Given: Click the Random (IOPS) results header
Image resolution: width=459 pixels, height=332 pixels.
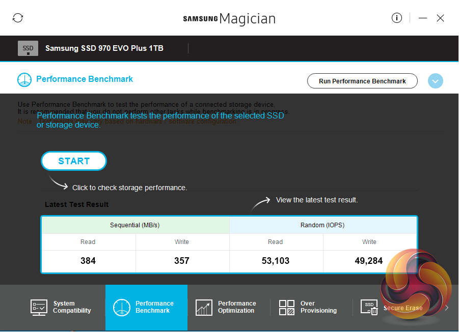Looking at the screenshot, I should click(x=322, y=225).
